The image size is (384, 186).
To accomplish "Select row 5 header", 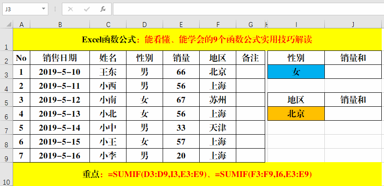I will (x=6, y=100).
